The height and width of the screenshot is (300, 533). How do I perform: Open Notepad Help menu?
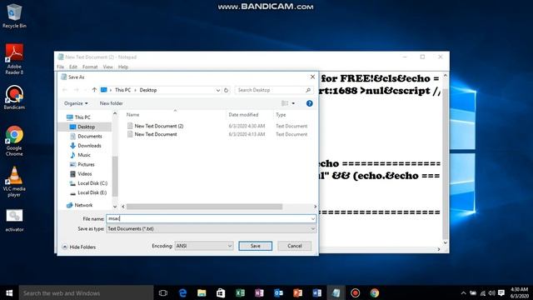123,67
